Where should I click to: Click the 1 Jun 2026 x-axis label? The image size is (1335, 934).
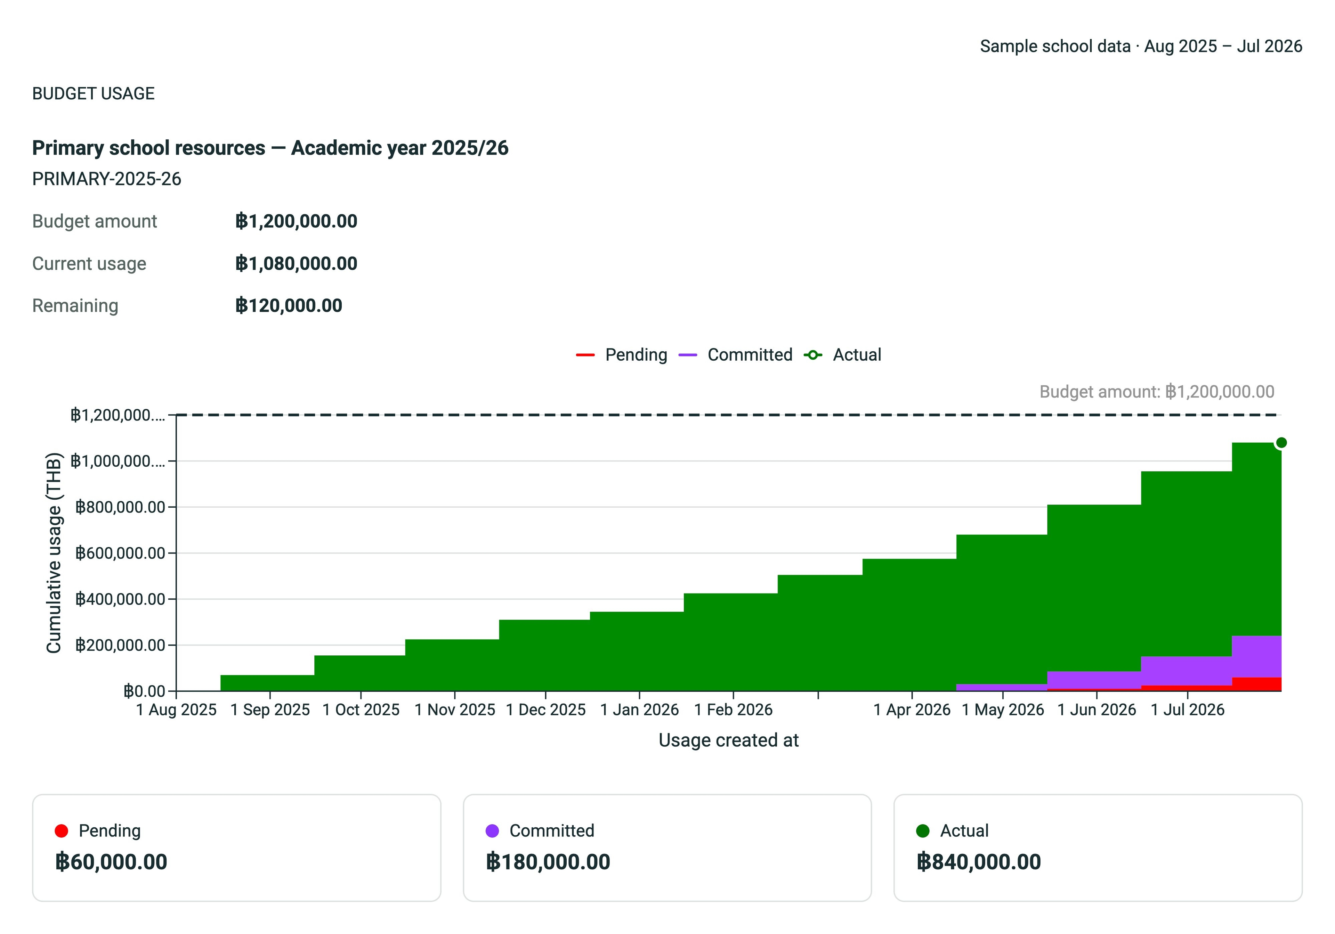(1097, 710)
